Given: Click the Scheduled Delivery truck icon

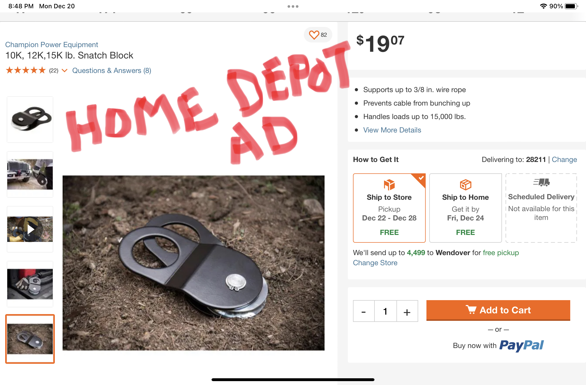Looking at the screenshot, I should click(x=541, y=182).
